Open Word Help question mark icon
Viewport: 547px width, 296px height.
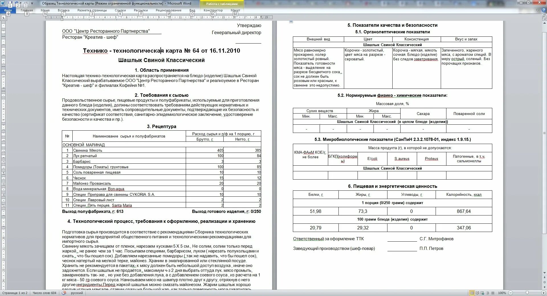[x=544, y=10]
